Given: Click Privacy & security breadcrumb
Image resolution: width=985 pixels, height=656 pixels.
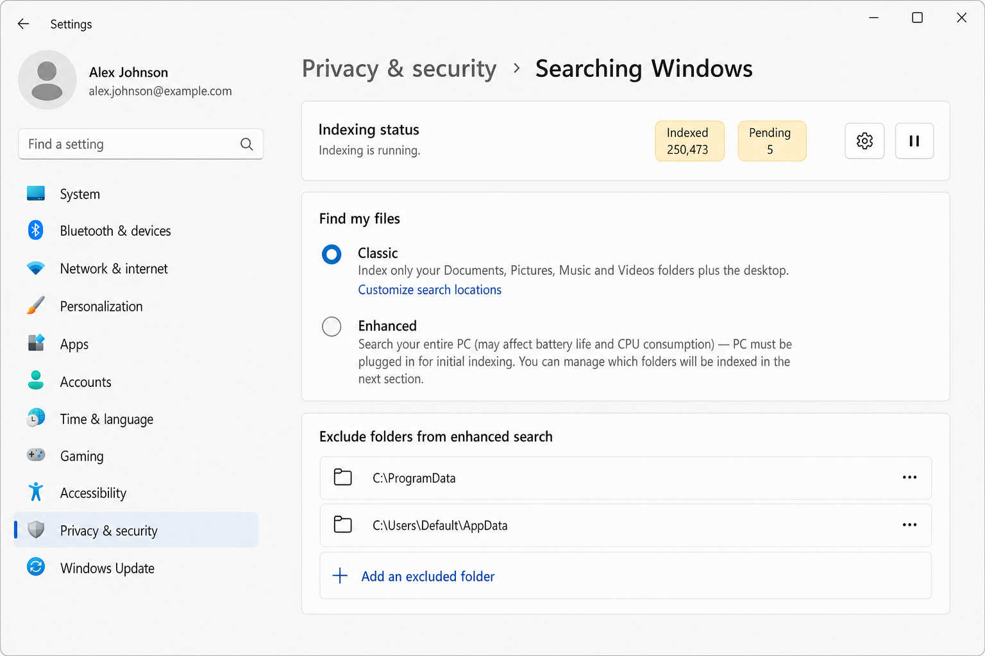Looking at the screenshot, I should pyautogui.click(x=399, y=69).
